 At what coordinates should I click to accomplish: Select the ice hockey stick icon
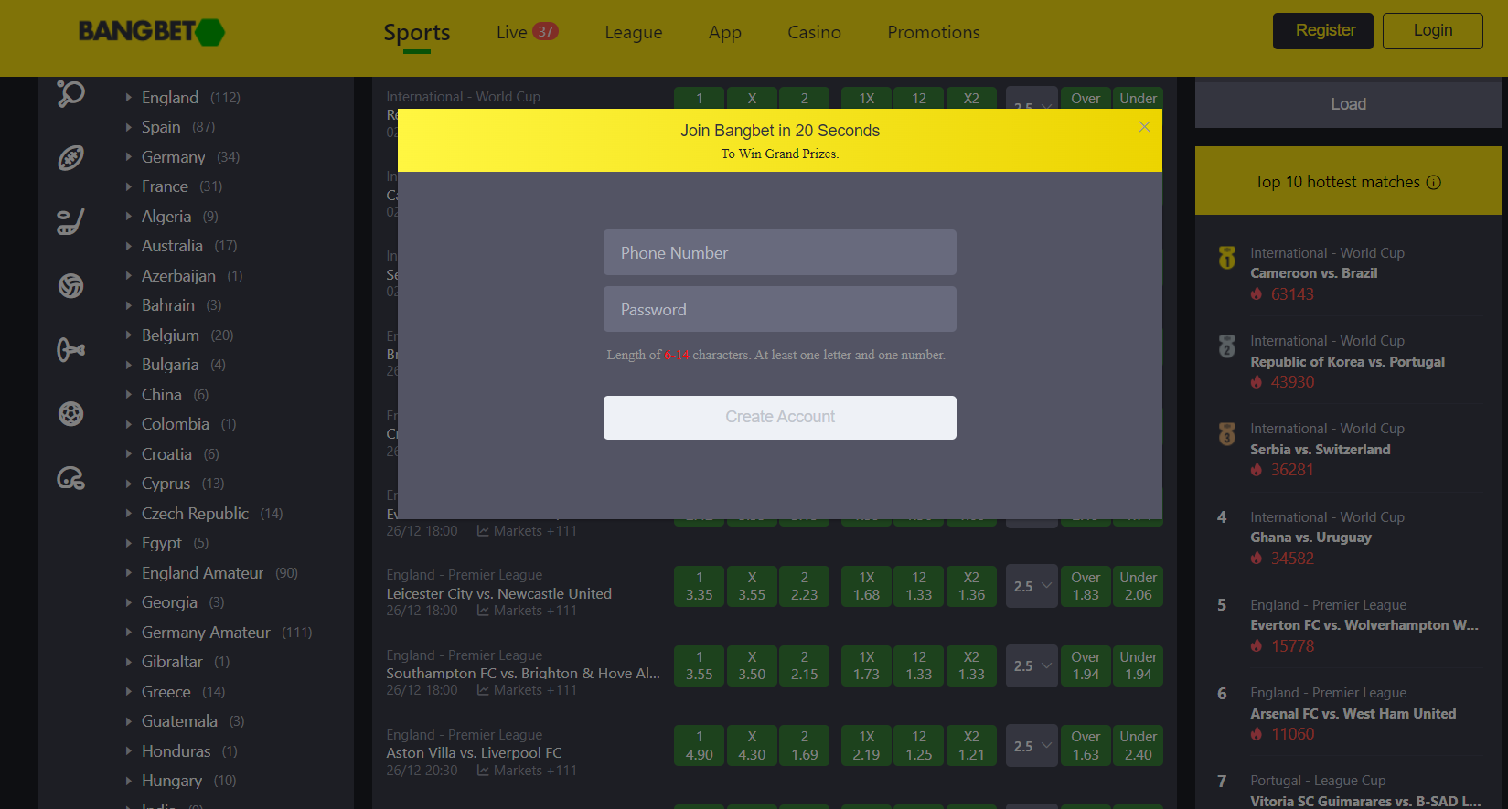[70, 221]
